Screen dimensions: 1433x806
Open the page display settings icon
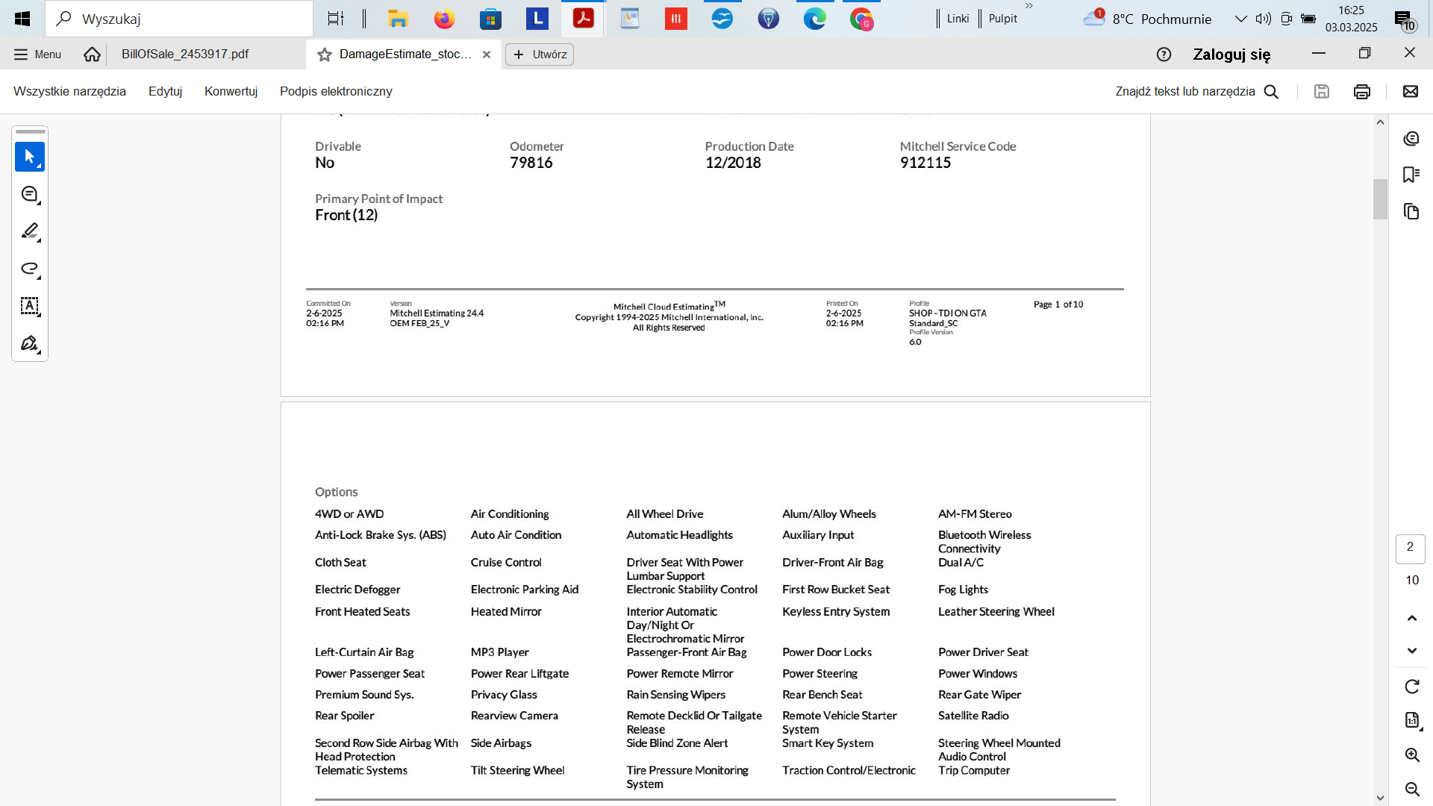point(1411,720)
